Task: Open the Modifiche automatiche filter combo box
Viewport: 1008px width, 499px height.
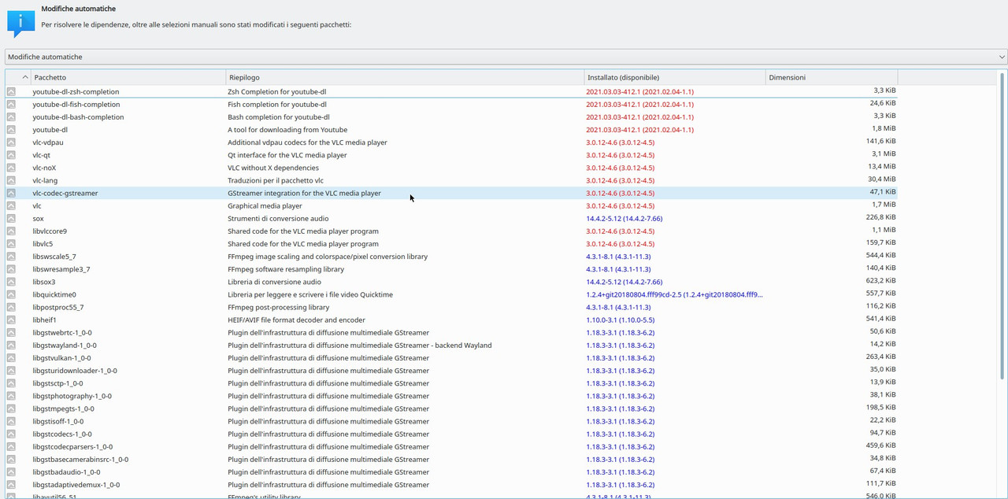Action: click(506, 57)
